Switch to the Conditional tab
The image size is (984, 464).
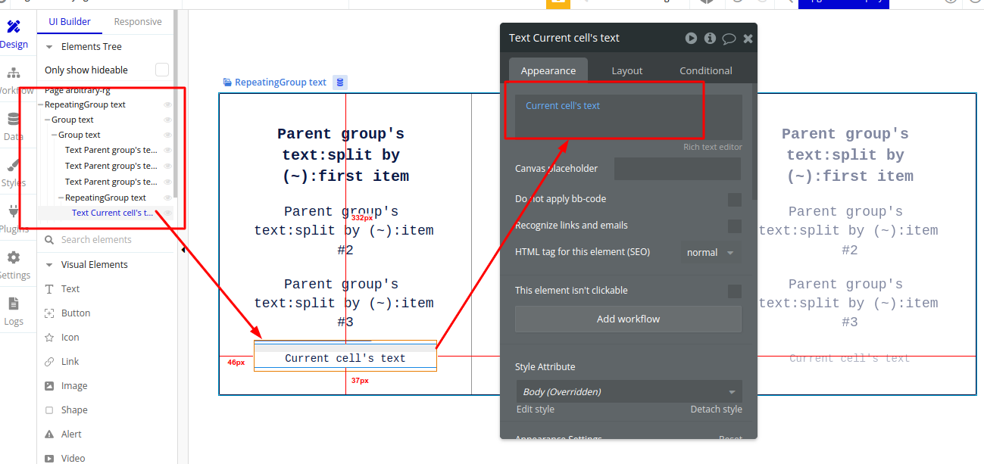(x=706, y=70)
